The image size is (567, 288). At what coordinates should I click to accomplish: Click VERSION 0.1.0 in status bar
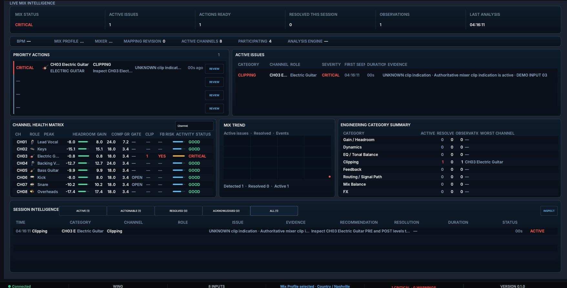(513, 286)
